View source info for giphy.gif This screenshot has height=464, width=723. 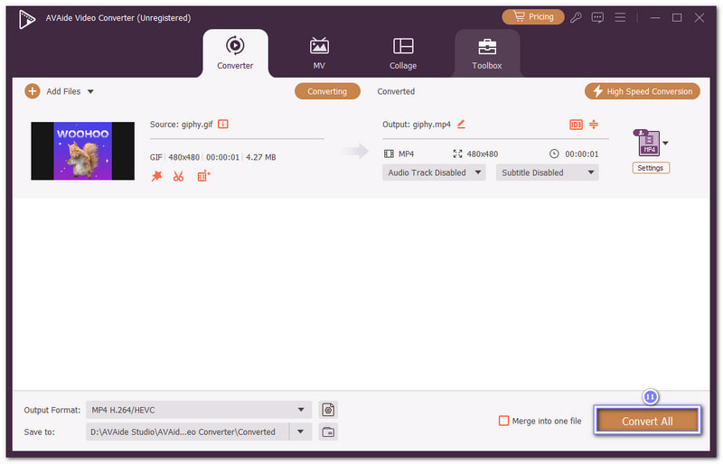(223, 124)
